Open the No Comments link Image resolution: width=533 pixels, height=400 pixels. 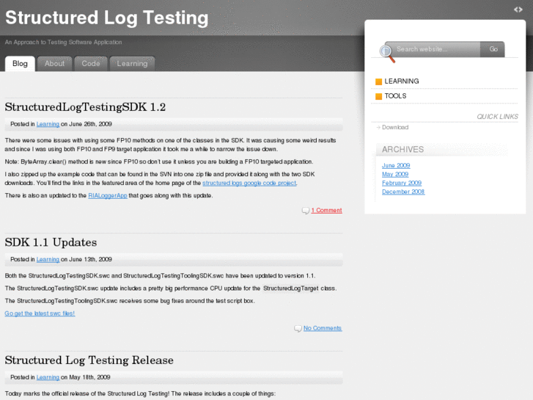(323, 328)
